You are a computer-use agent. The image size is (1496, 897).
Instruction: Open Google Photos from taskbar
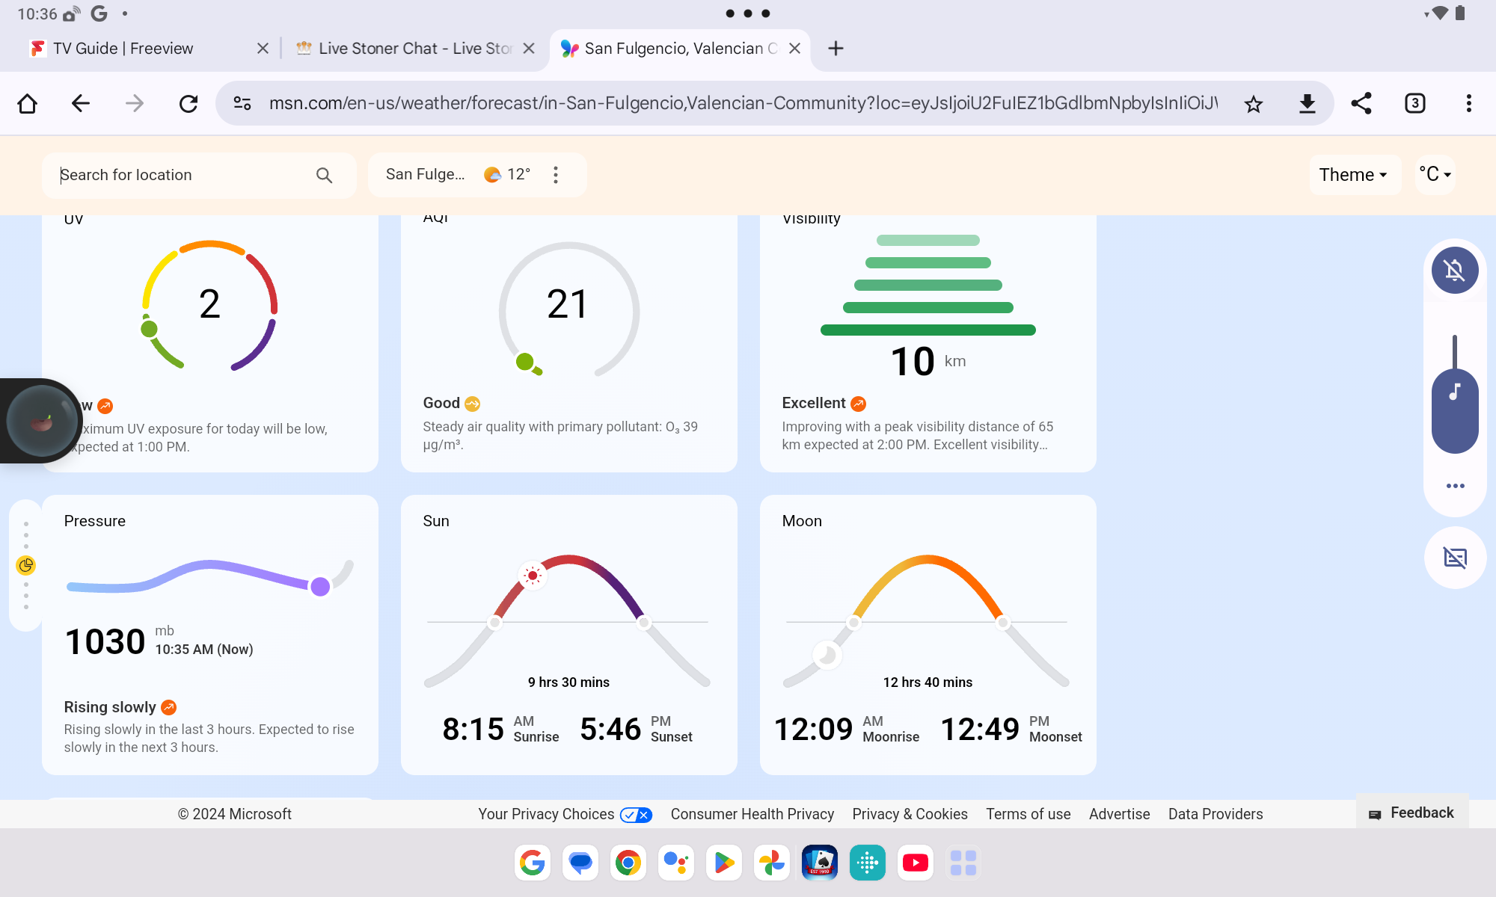click(x=772, y=863)
